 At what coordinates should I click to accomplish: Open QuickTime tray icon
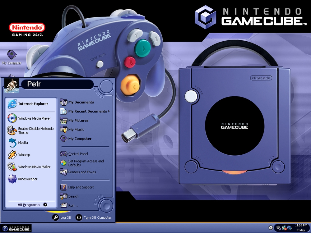pyautogui.click(x=290, y=228)
